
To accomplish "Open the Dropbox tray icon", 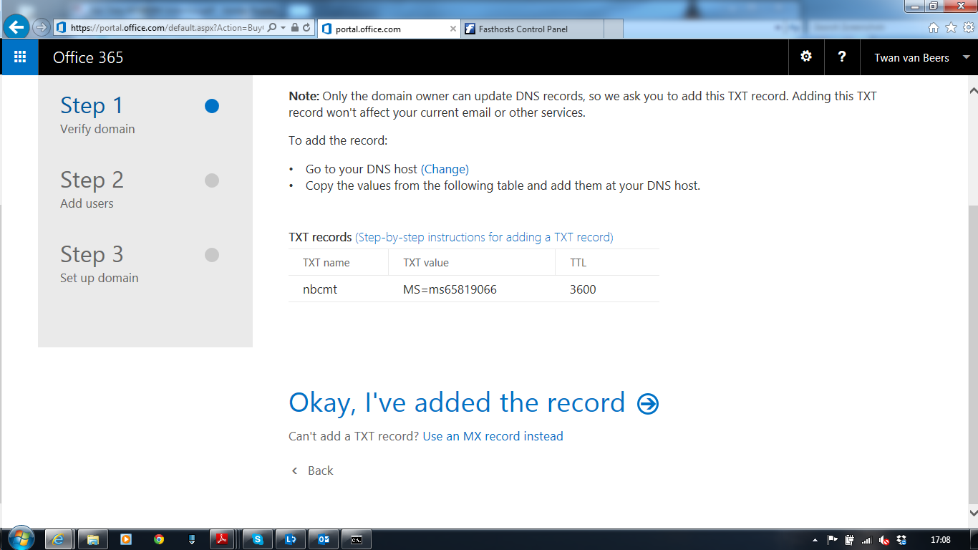I will (901, 540).
